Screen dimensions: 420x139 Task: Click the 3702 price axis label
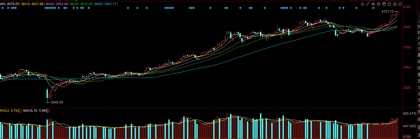(407, 47)
